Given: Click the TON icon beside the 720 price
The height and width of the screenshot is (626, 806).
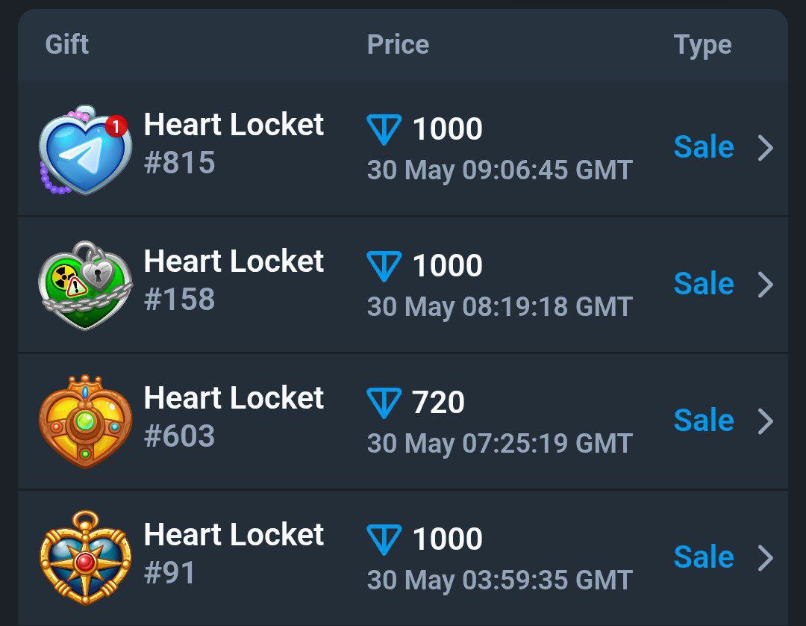Looking at the screenshot, I should coord(384,403).
